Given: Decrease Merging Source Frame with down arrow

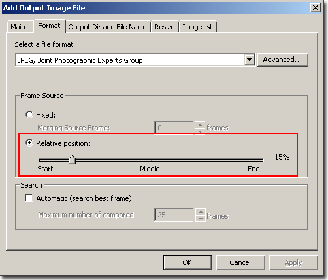Looking at the screenshot, I should coord(200,131).
